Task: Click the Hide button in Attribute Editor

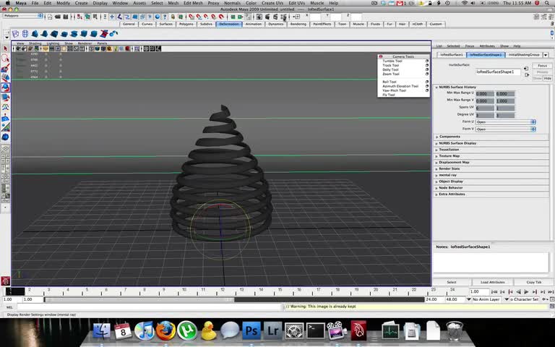Action: tap(547, 78)
